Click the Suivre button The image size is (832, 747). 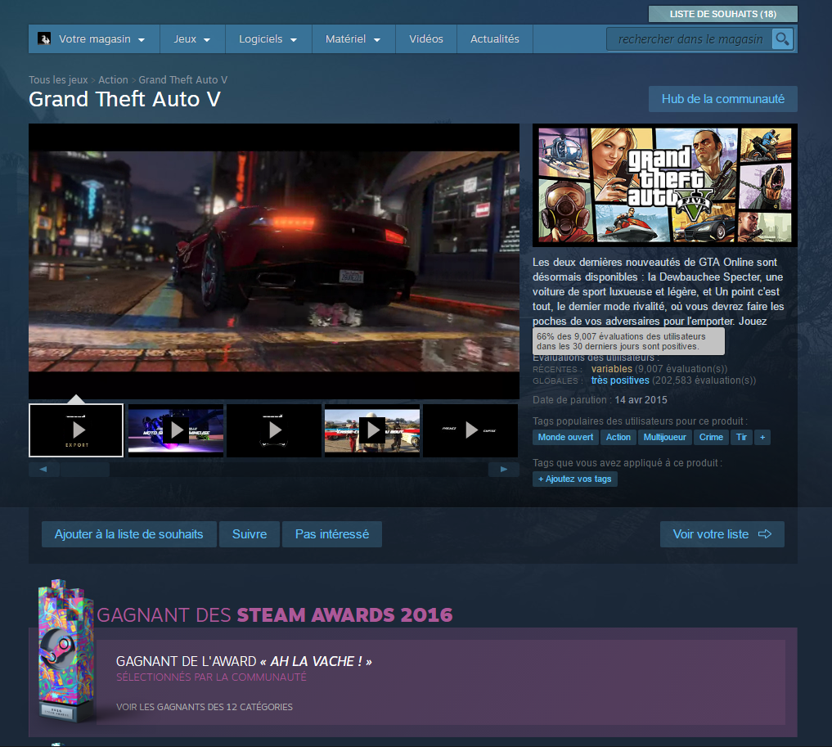[250, 534]
